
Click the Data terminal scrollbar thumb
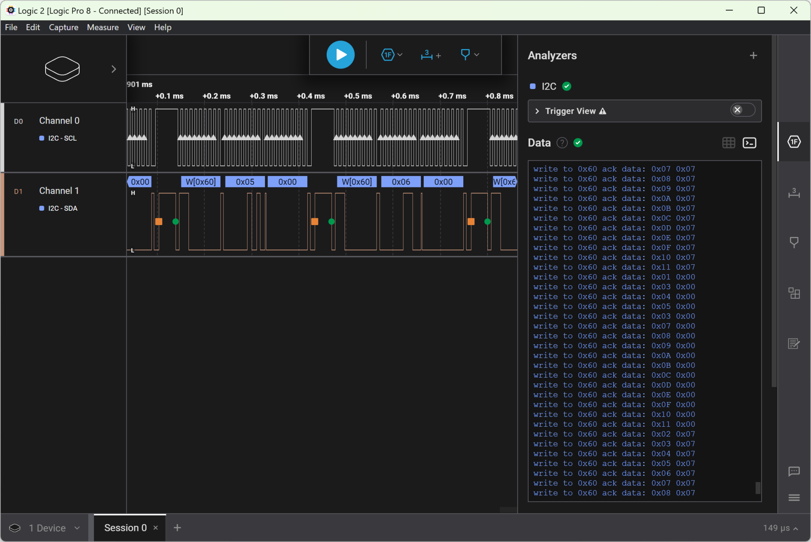click(758, 488)
